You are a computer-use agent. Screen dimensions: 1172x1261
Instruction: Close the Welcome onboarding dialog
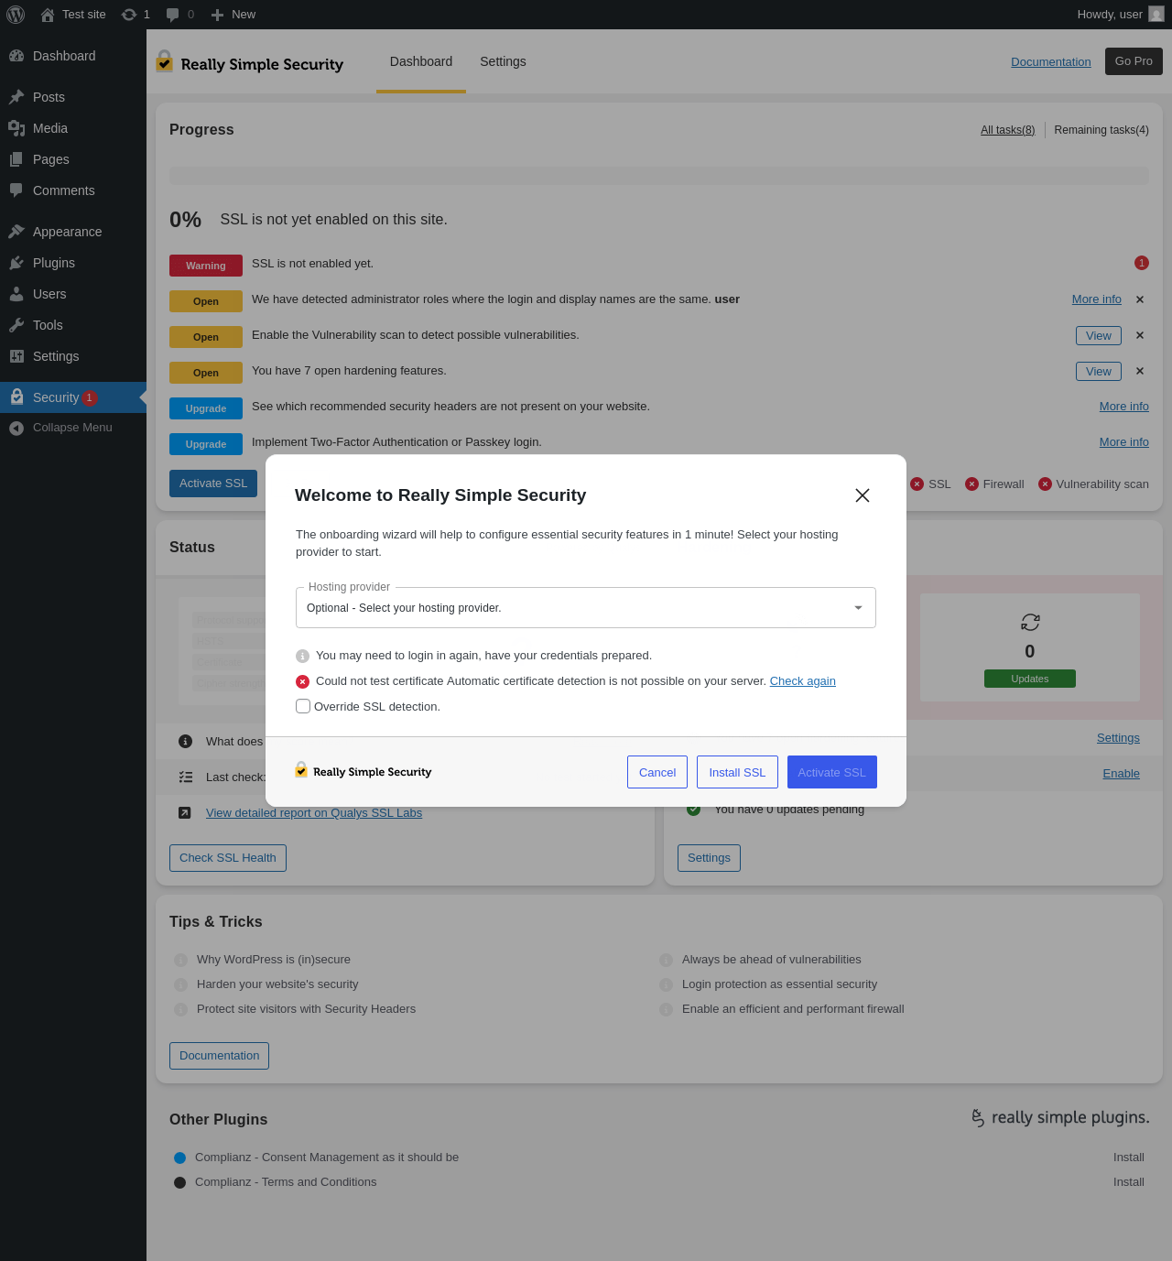pos(863,495)
